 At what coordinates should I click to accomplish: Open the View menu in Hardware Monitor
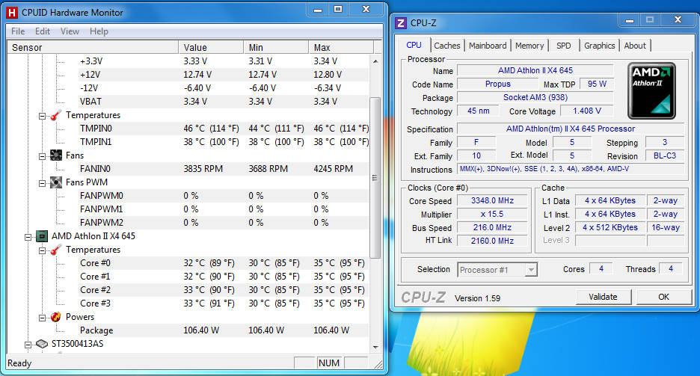(x=70, y=31)
